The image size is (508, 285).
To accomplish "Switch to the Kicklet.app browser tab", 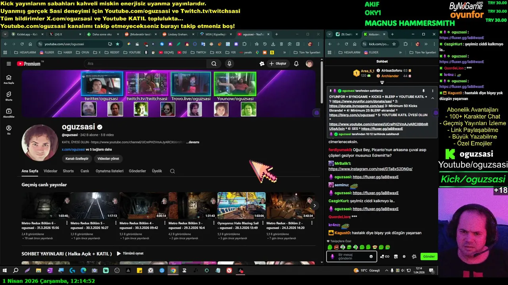I will point(27,34).
